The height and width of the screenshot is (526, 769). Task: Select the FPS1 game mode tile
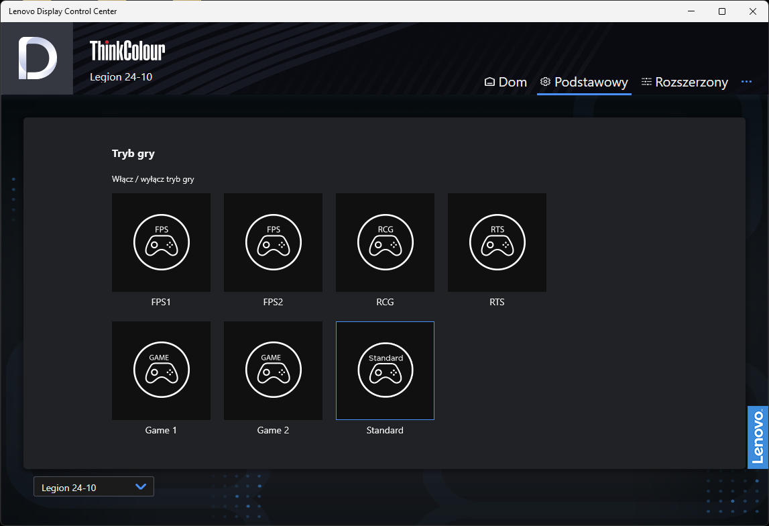tap(161, 243)
